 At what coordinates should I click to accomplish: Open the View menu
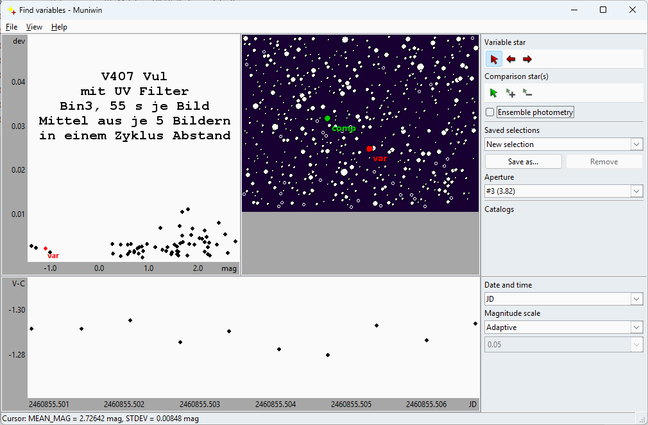pyautogui.click(x=34, y=27)
